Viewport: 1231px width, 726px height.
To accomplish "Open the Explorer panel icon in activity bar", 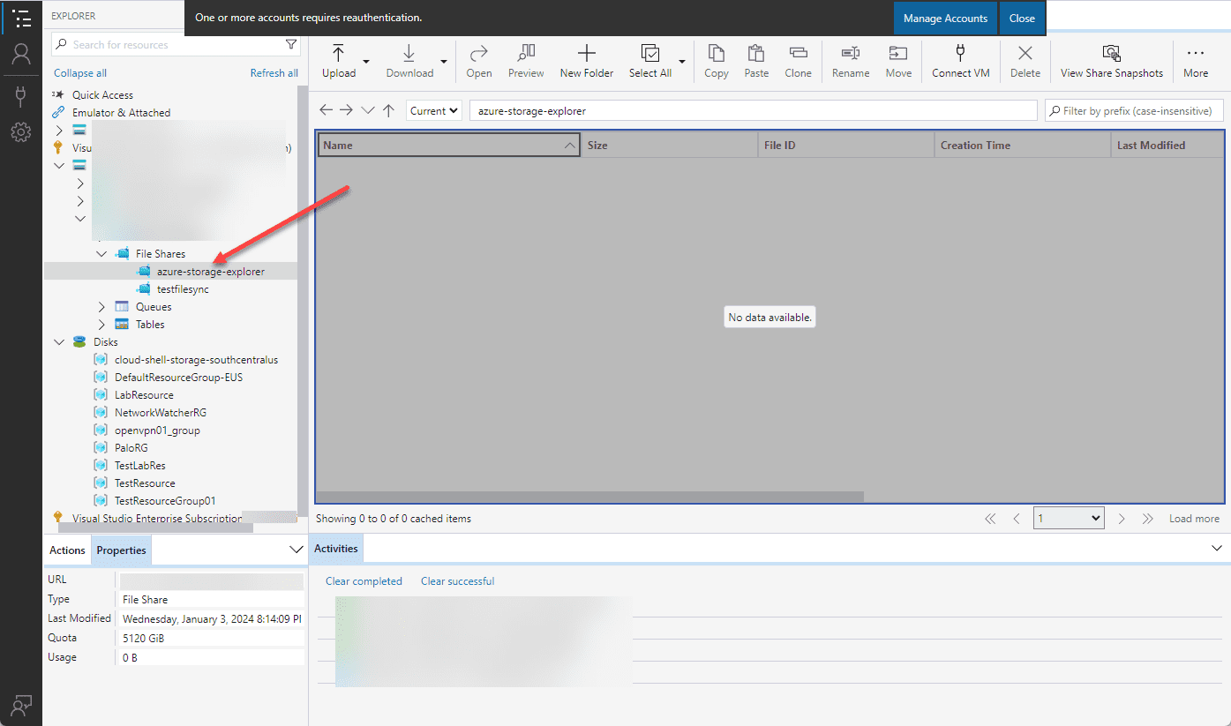I will click(x=21, y=18).
